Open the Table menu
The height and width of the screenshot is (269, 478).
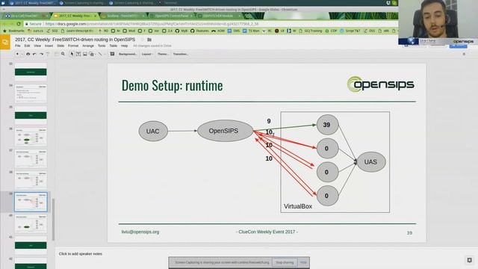click(113, 46)
